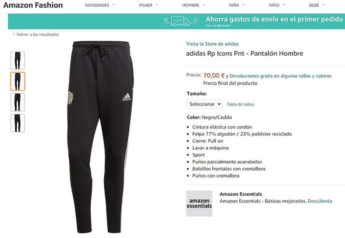
Task: Click the main black pants product image
Action: 100,137
